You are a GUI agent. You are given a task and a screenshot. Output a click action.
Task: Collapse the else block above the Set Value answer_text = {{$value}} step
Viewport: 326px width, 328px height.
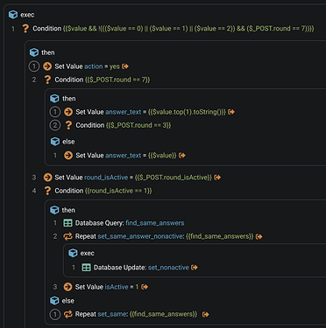(55, 142)
